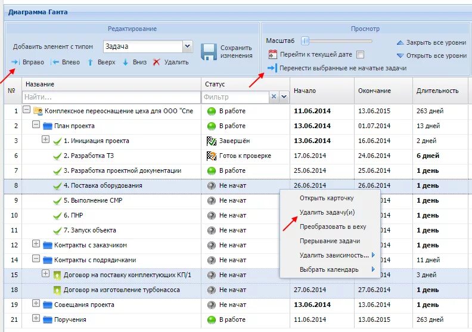Move element up with Вверх arrow icon
The height and width of the screenshot is (332, 472).
click(x=90, y=63)
